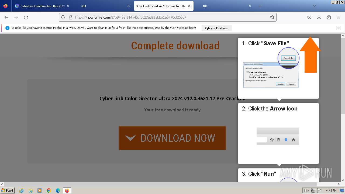The image size is (345, 194).
Task: Open the Windows Start menu
Action: [x=8, y=190]
